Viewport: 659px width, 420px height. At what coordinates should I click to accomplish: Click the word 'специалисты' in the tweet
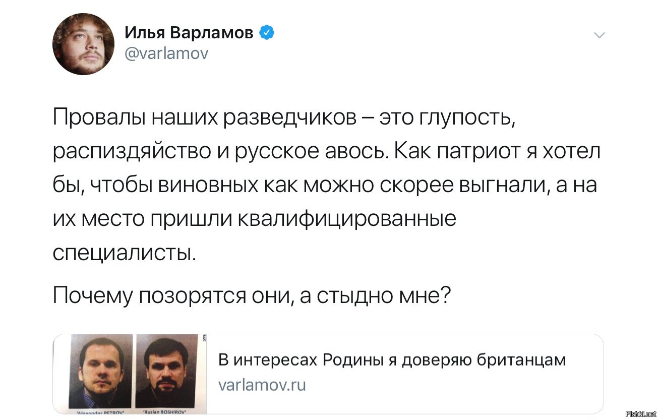click(125, 252)
